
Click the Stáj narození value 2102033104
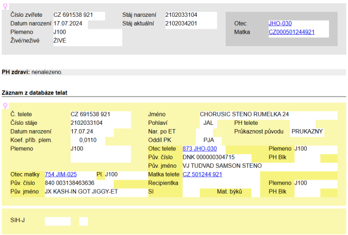tap(181, 16)
